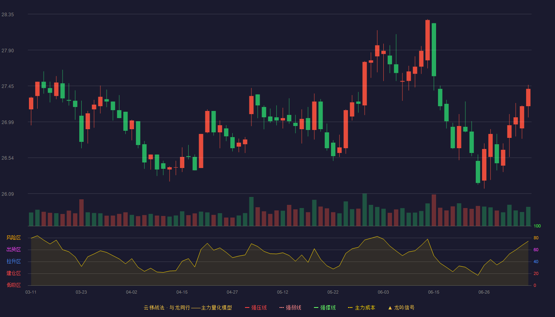This screenshot has height=317, width=555.
Task: Click the 低吸区 zone label
Action: point(13,285)
